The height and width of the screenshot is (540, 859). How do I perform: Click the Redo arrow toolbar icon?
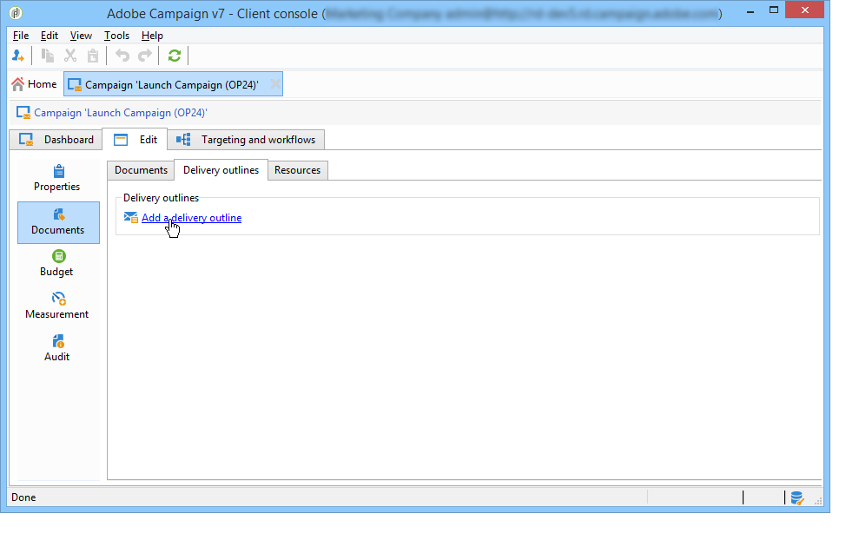tap(145, 56)
